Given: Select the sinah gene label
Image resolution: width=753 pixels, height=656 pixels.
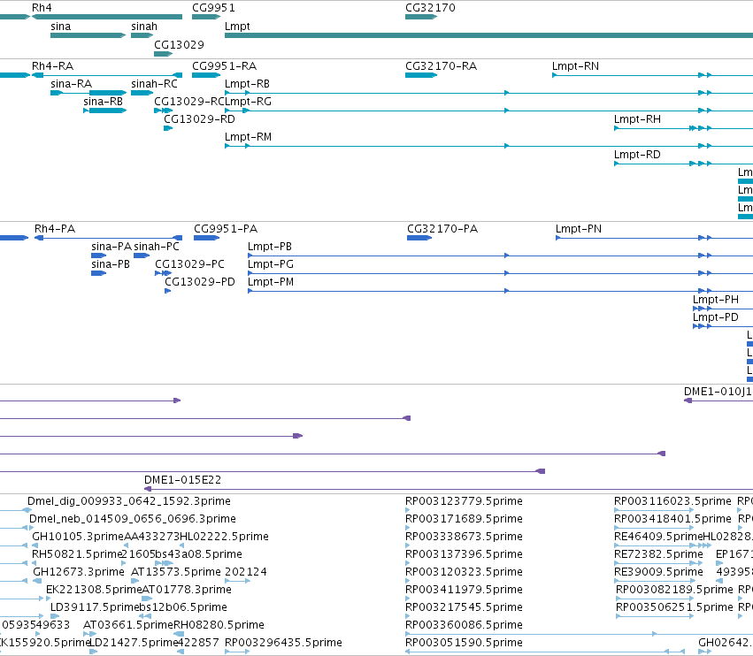Looking at the screenshot, I should (x=144, y=27).
